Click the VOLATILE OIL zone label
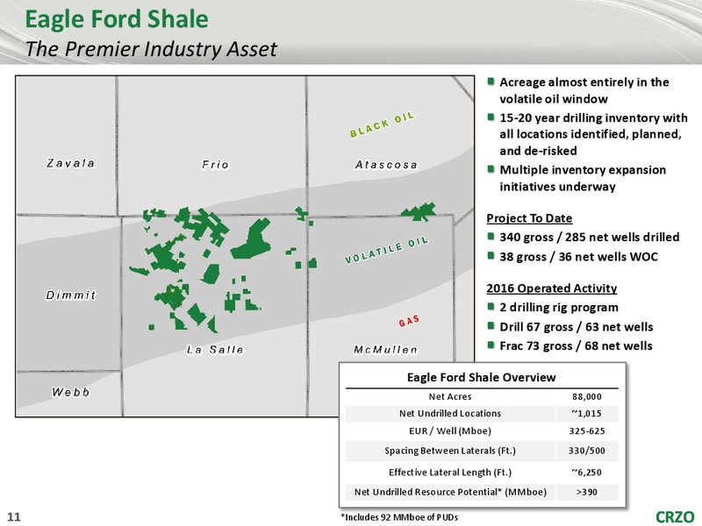The height and width of the screenshot is (526, 702). [x=386, y=251]
